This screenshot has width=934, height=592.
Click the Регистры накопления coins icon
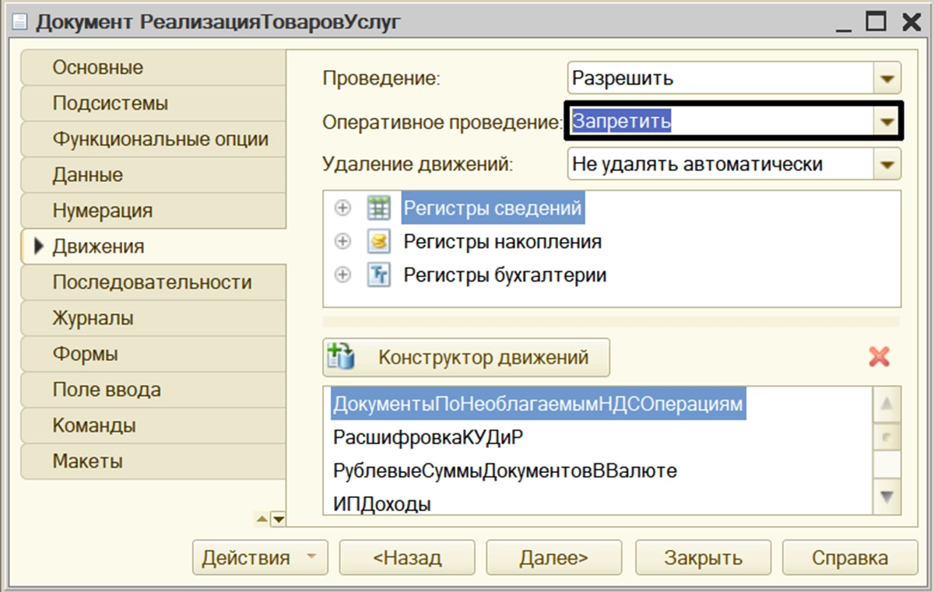[378, 242]
